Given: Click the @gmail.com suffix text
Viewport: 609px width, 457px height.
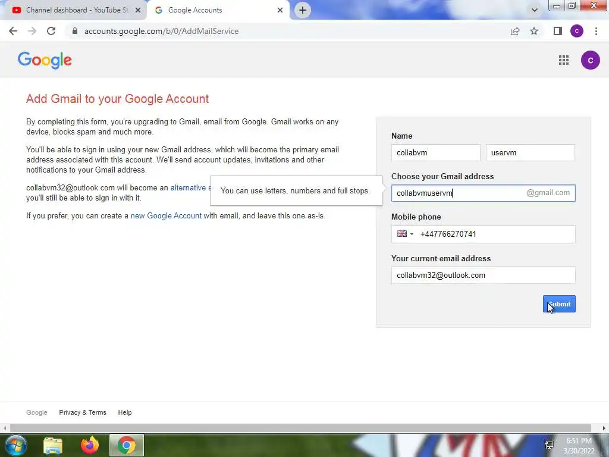Looking at the screenshot, I should (548, 193).
